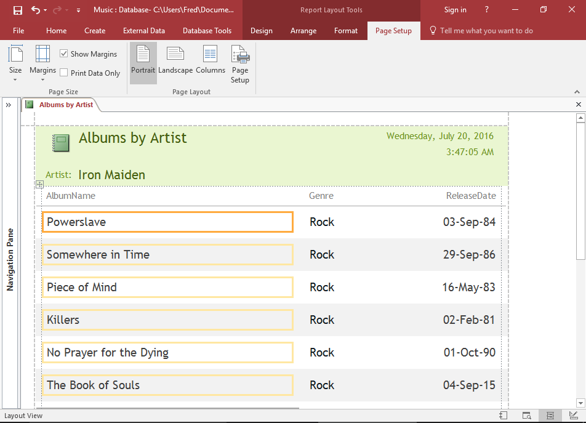The width and height of the screenshot is (586, 423).
Task: Select No Prayer for the Dying field
Action: 167,352
